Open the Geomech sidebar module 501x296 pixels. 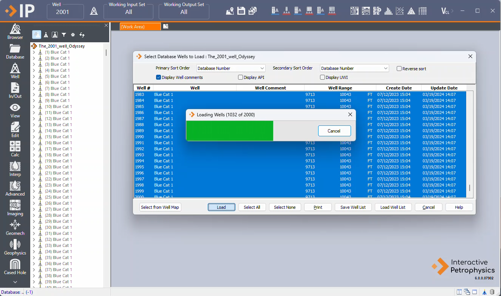15,227
